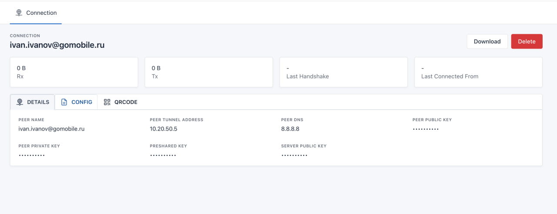Click the Peer DNS value 8.8.8.8
557x214 pixels.
click(x=290, y=129)
